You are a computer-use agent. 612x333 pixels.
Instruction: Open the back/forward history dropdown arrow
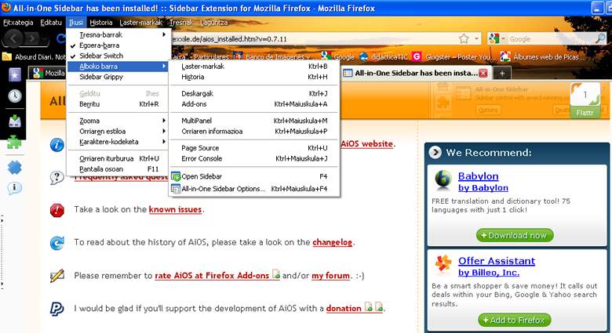click(45, 39)
